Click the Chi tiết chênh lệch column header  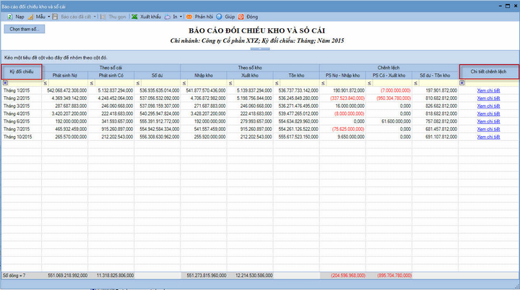point(489,72)
